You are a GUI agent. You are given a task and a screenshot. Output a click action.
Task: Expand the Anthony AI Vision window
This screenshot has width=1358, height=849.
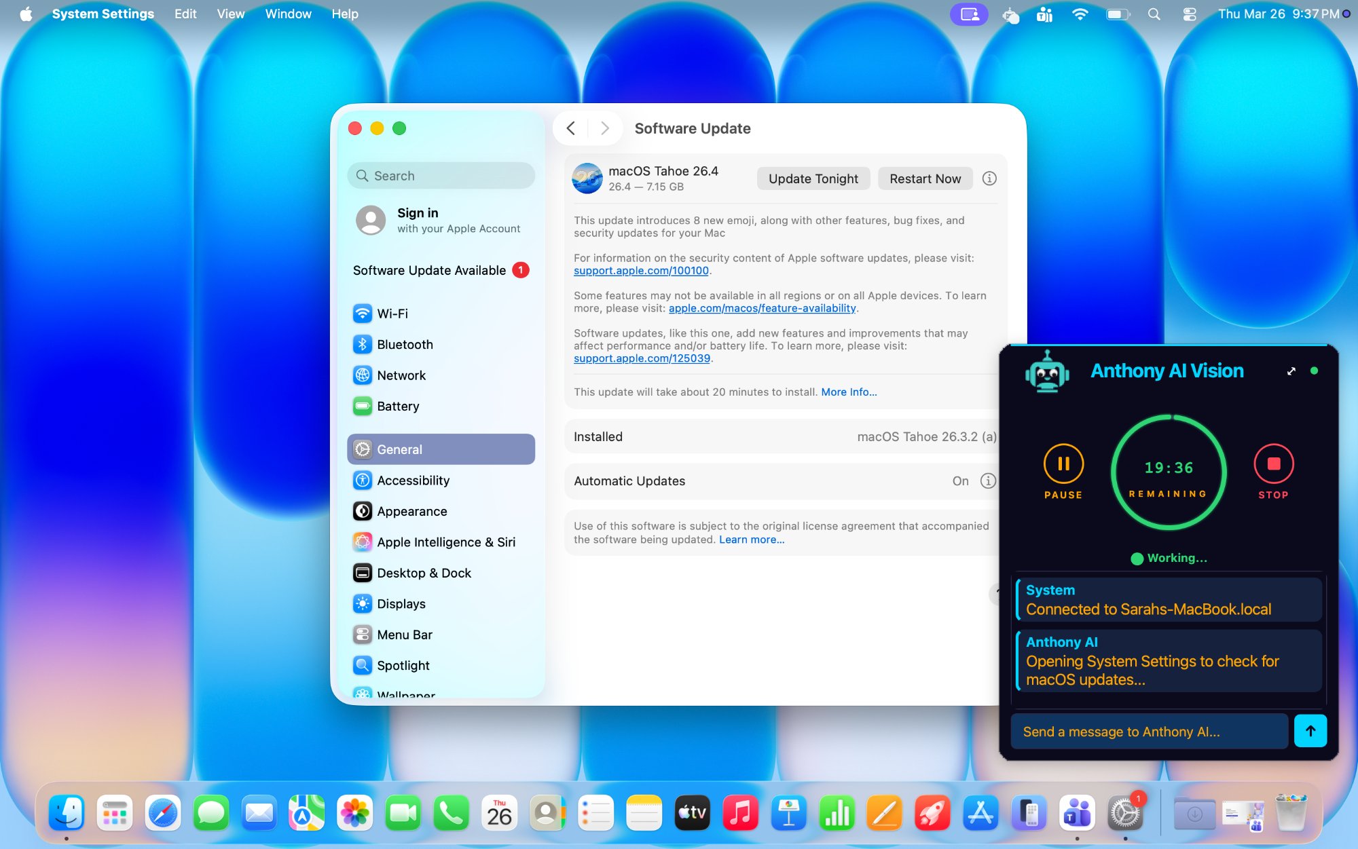pos(1291,371)
